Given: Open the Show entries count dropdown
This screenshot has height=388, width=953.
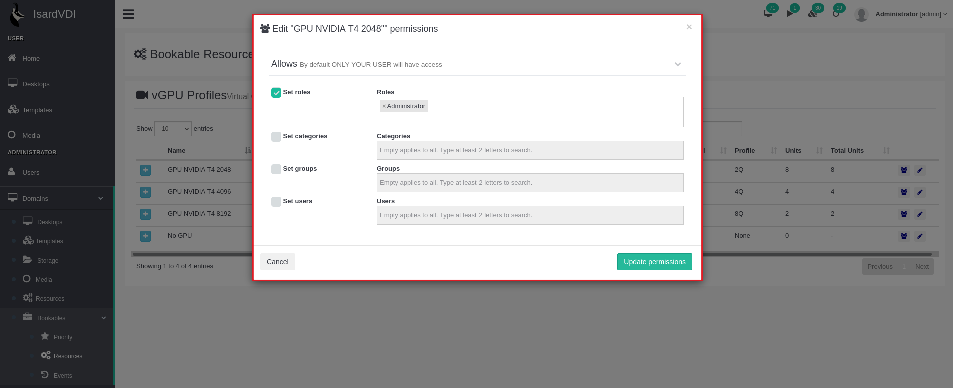Looking at the screenshot, I should 173,129.
